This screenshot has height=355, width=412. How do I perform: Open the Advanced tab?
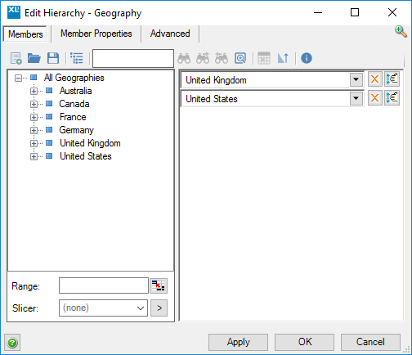tap(170, 34)
